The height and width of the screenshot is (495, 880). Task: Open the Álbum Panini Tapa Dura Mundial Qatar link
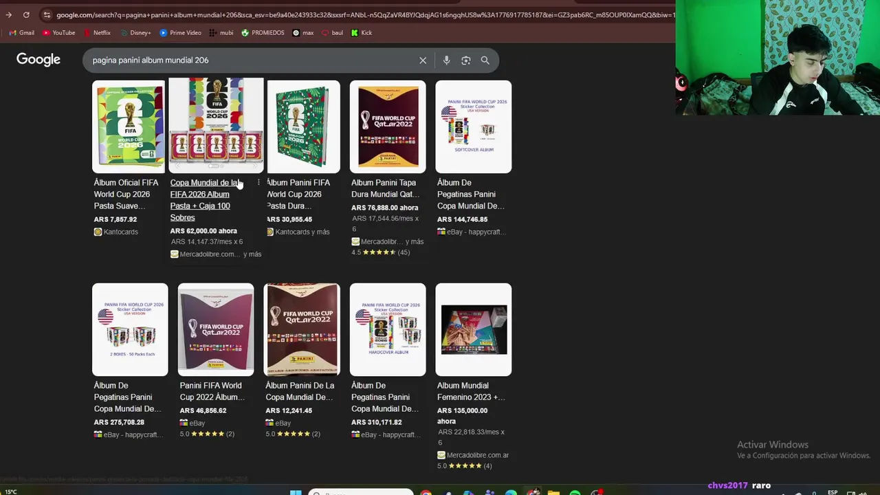coord(386,188)
